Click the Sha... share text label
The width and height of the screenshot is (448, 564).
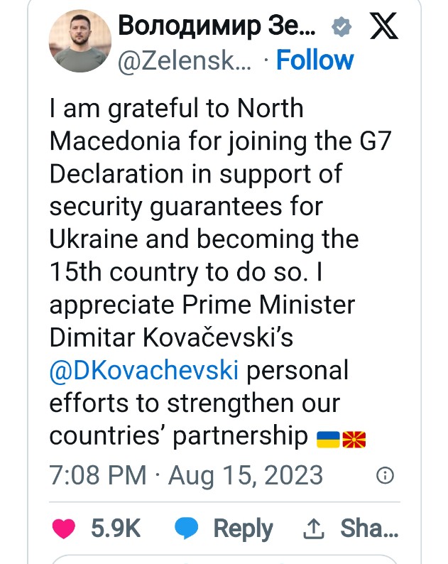point(370,528)
